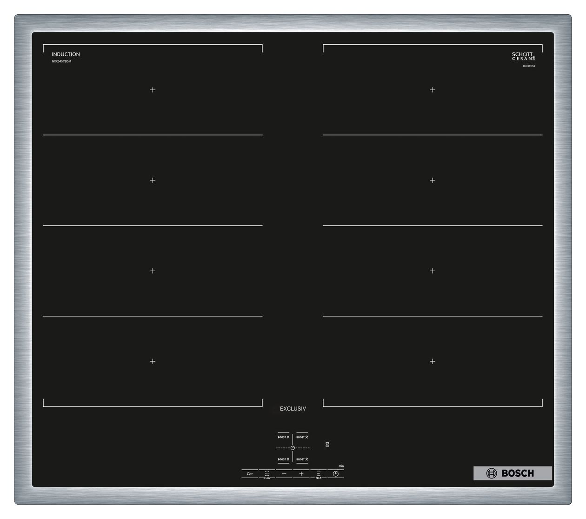
Task: Tap the third crosshair in the right zone
Action: point(433,271)
